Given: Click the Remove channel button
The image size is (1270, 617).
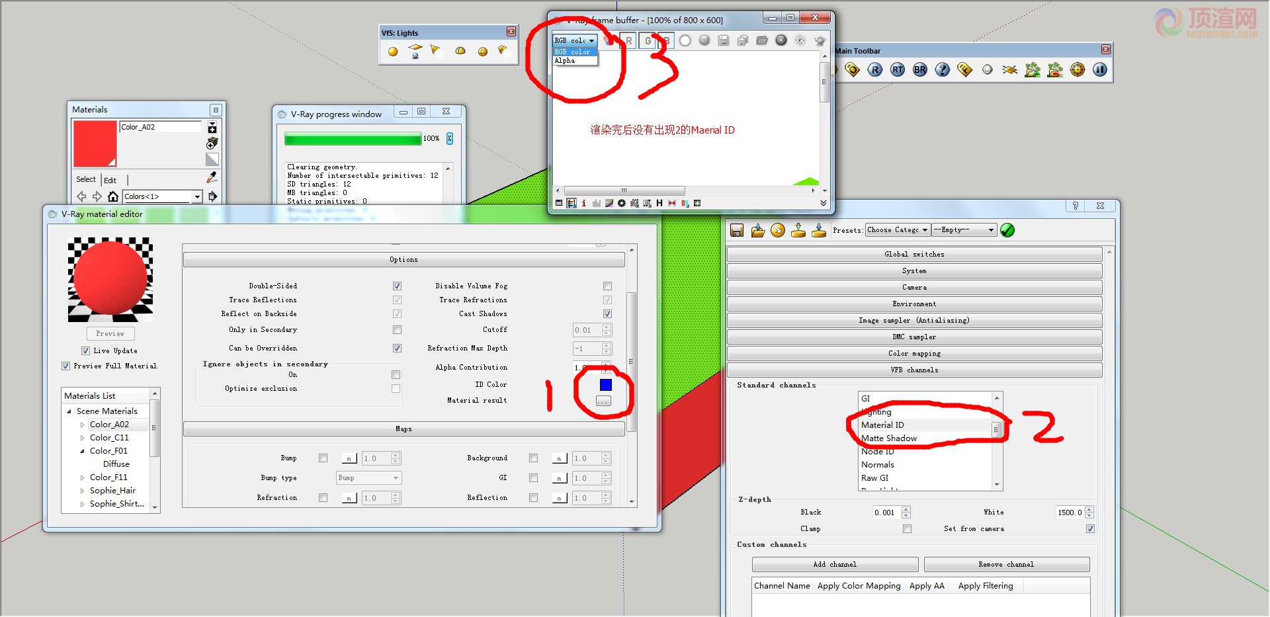Looking at the screenshot, I should coord(1006,565).
